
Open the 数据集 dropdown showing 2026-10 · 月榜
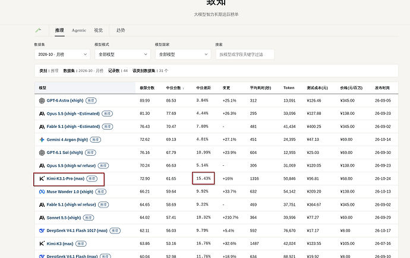62,55
